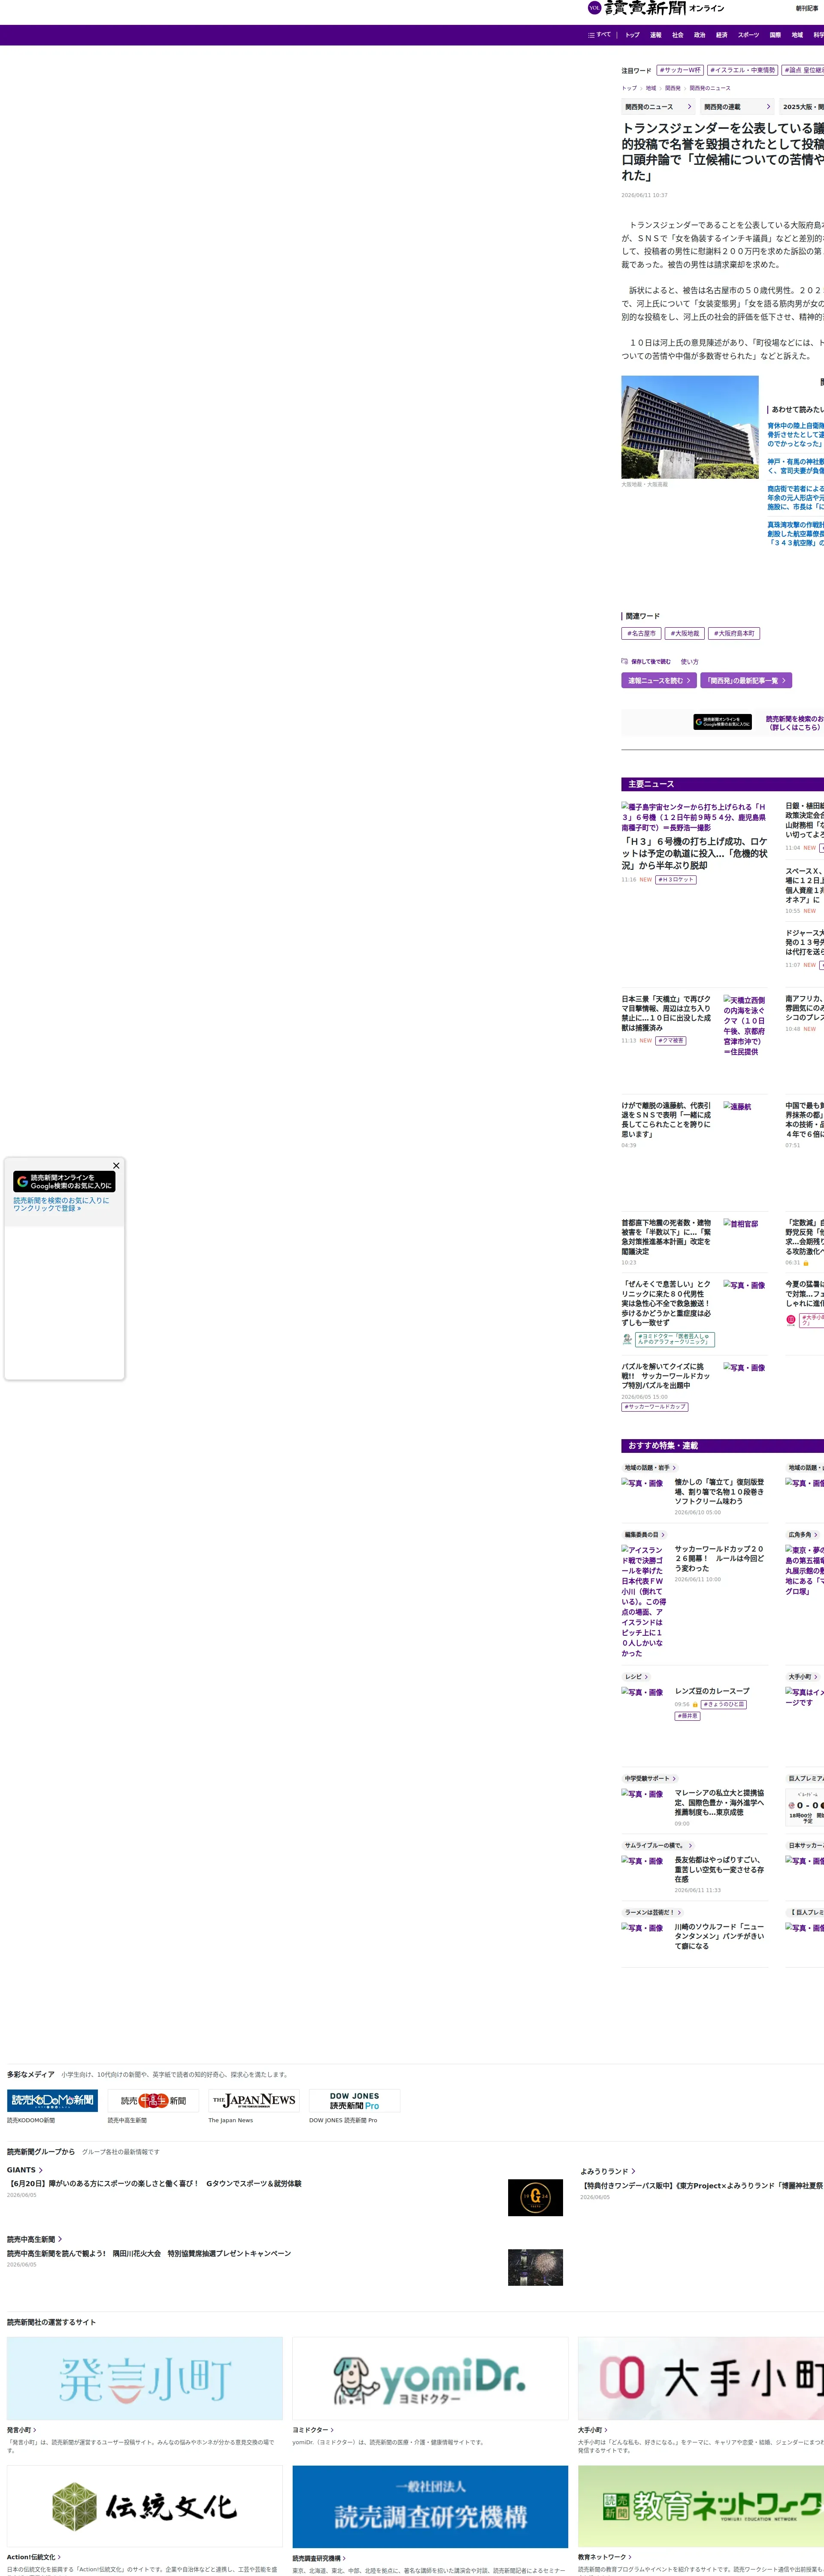Select スポーツ in the navigation bar
The width and height of the screenshot is (824, 2576).
748,35
